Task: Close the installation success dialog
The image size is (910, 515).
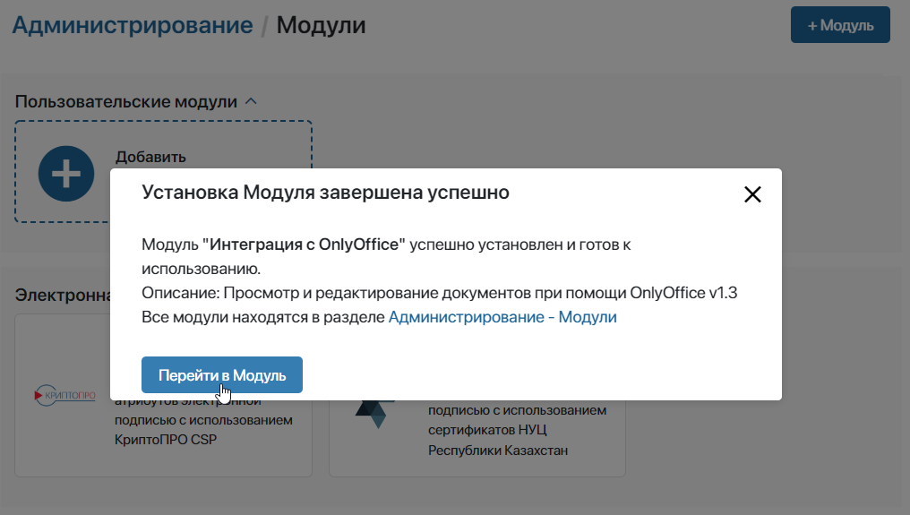Action: tap(752, 194)
